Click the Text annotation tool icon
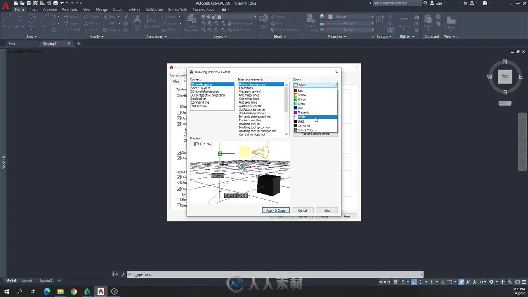 [x=137, y=21]
